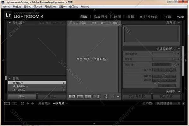
Task: Click the left panel scrollbar handle
Action: [x=6, y=78]
